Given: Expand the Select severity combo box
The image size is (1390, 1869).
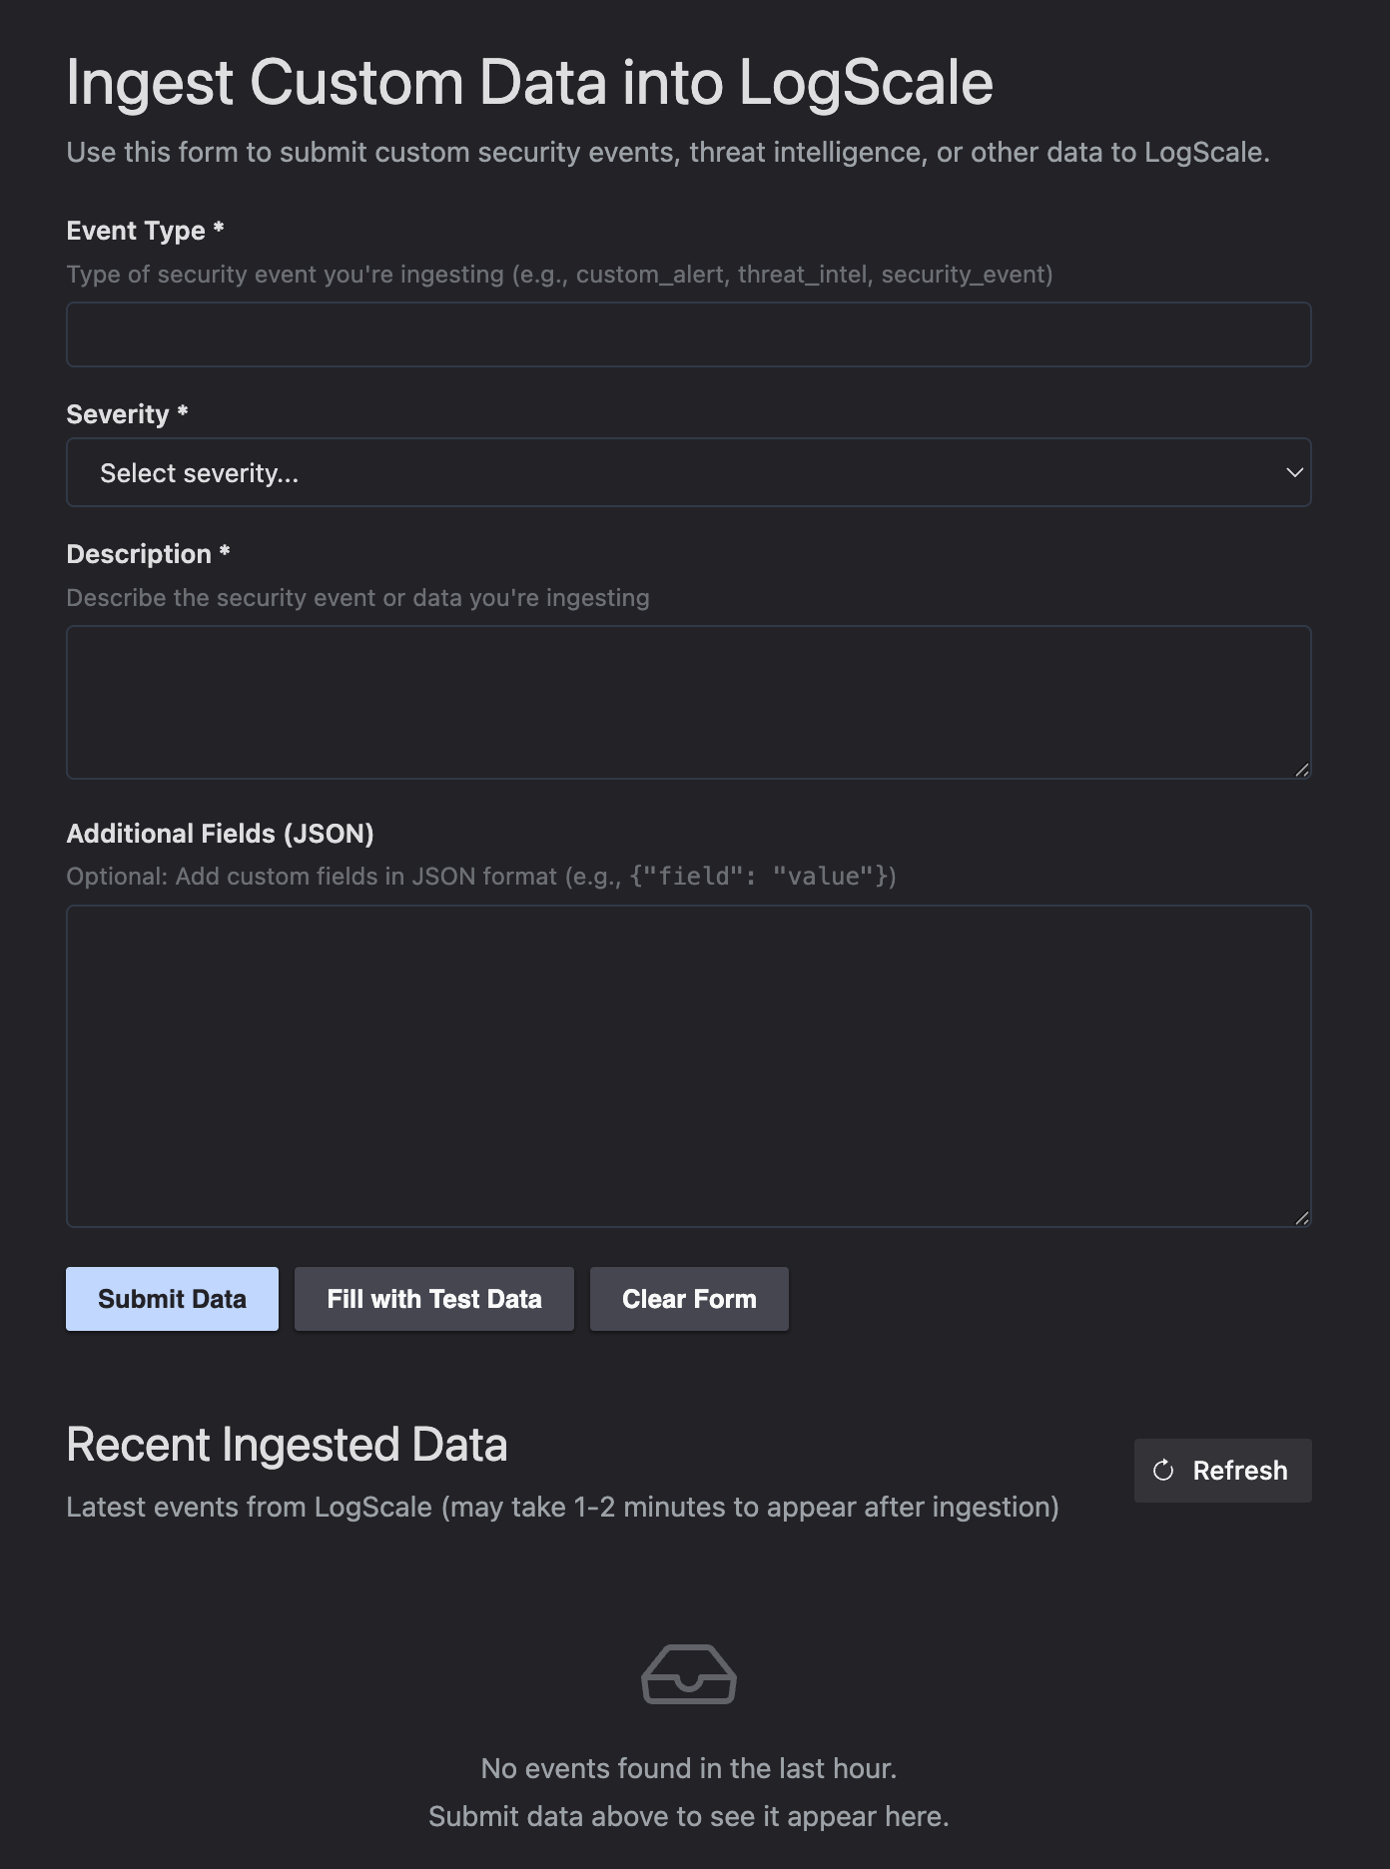Looking at the screenshot, I should coord(689,471).
